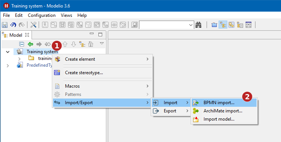This screenshot has width=281, height=142.
Task: Click the Modelio logo in title bar
Action: pyautogui.click(x=6, y=6)
